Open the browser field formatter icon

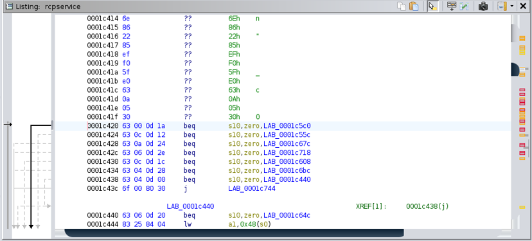click(x=452, y=6)
